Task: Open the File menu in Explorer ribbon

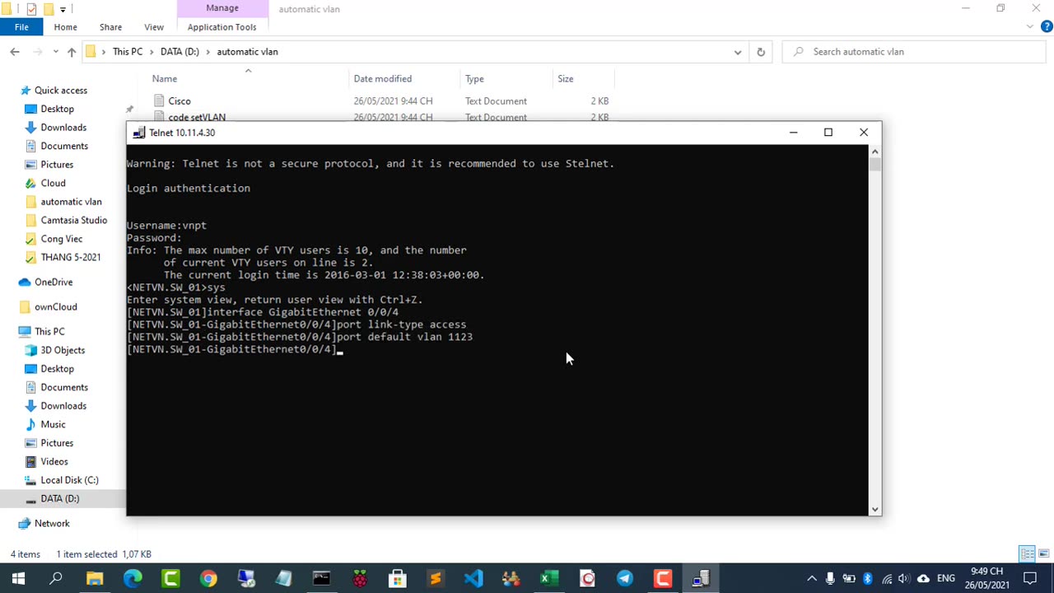Action: tap(21, 27)
